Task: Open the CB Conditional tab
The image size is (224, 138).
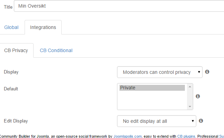Action: [x=56, y=50]
